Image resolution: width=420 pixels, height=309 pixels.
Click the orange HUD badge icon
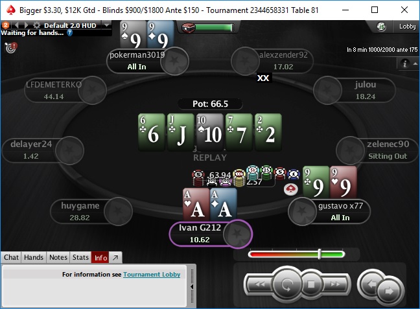coord(5,25)
